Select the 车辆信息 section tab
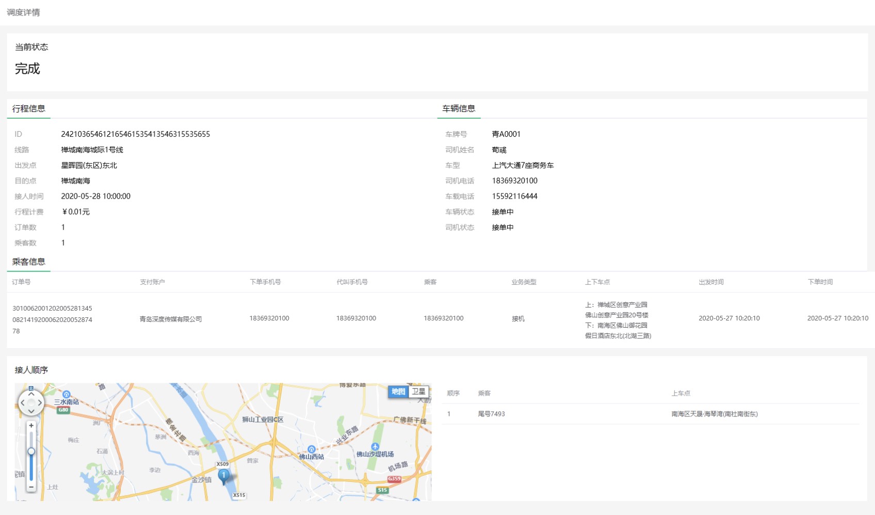Viewport: 875px width, 515px height. 458,108
